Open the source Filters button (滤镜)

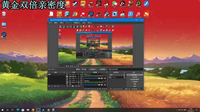tap(84, 69)
